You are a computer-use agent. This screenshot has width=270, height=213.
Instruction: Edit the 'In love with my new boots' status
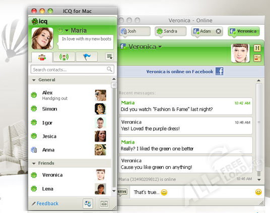[x=86, y=42]
